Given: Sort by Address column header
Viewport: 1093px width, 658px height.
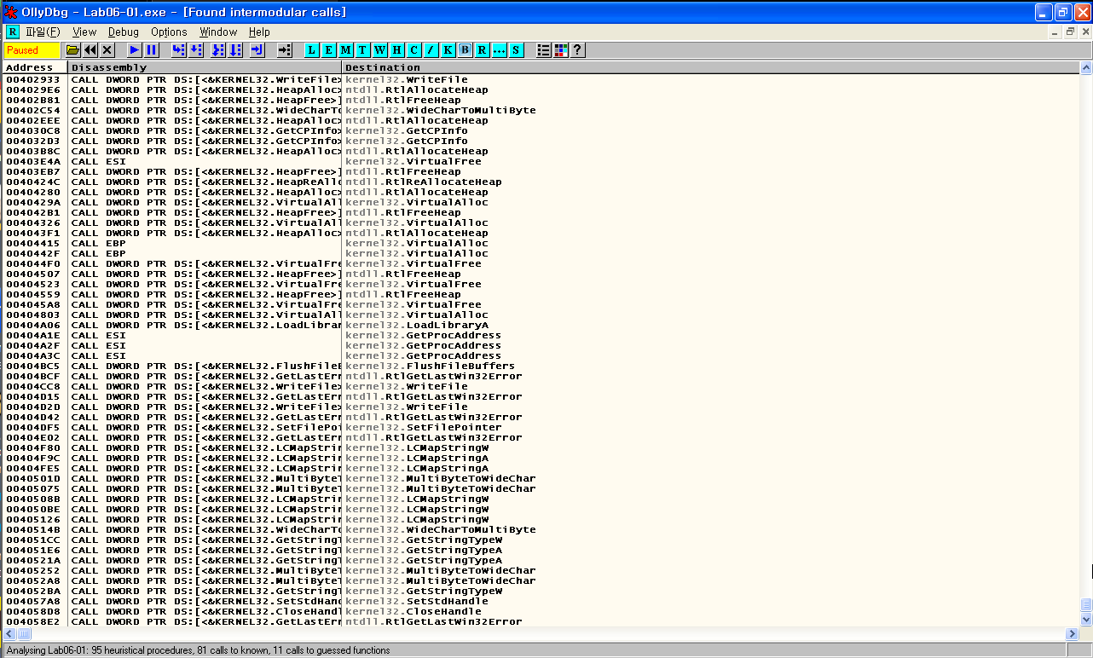Looking at the screenshot, I should (x=35, y=67).
